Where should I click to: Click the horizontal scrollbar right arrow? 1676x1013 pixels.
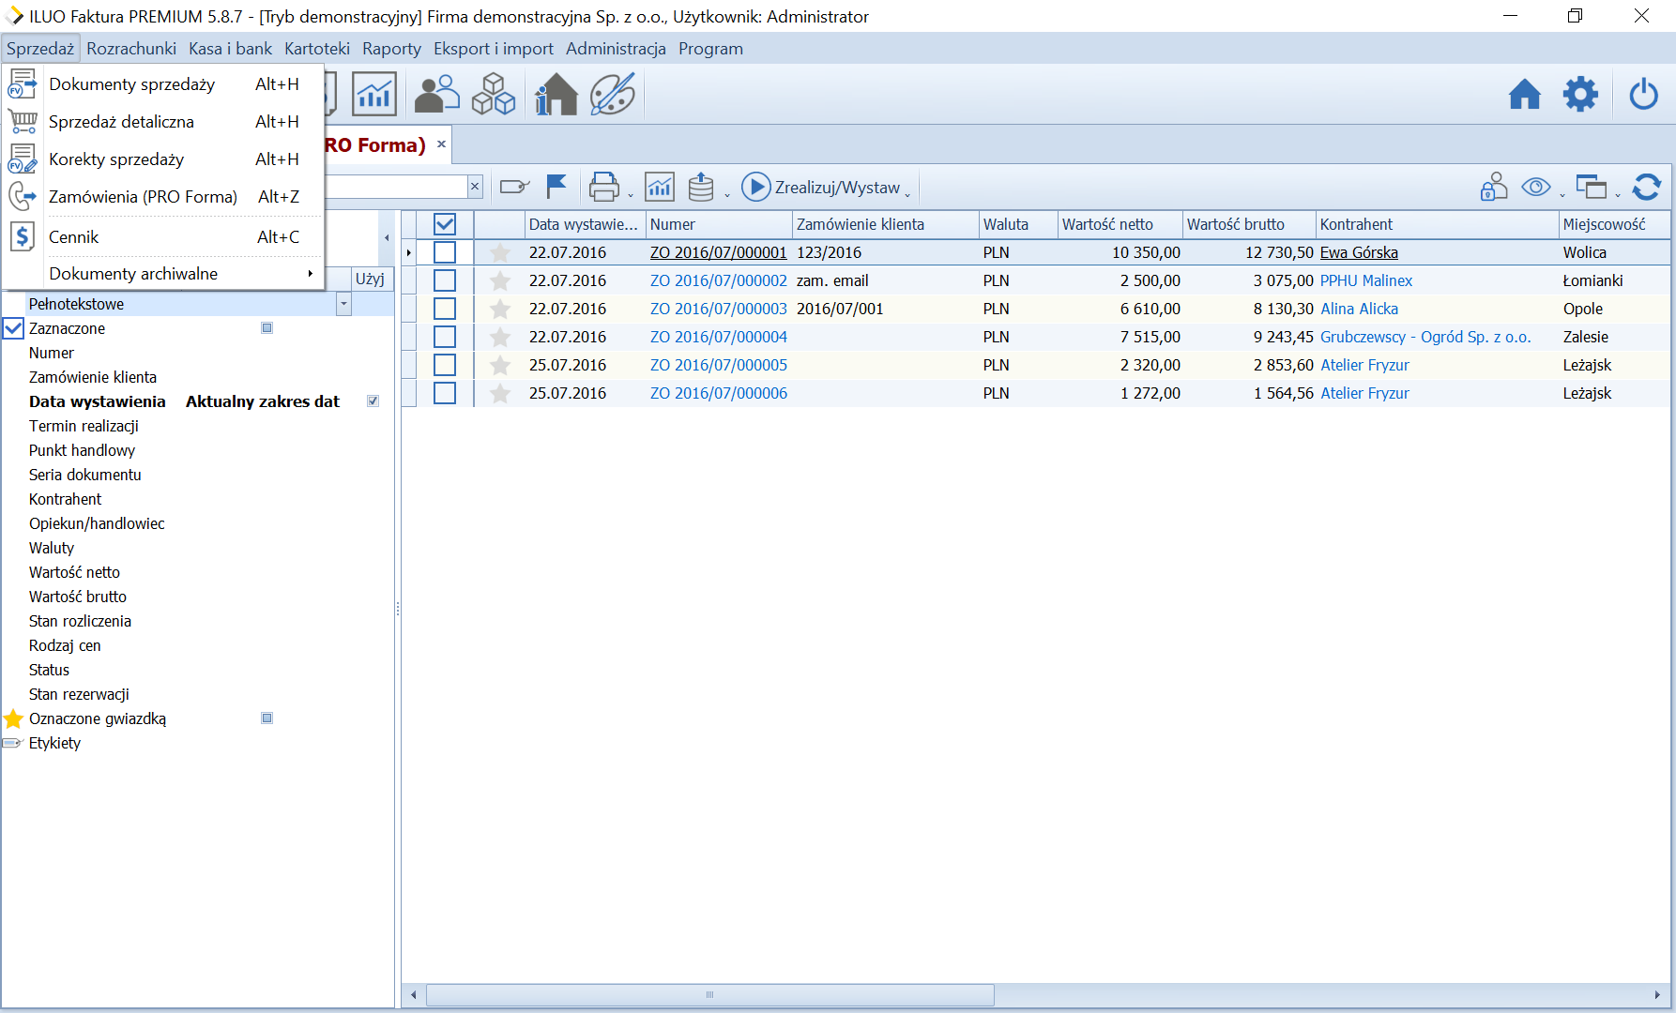coord(1657,994)
